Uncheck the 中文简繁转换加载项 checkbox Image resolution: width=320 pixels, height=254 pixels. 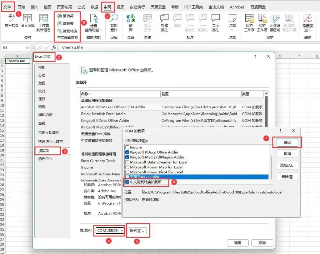tap(127, 182)
